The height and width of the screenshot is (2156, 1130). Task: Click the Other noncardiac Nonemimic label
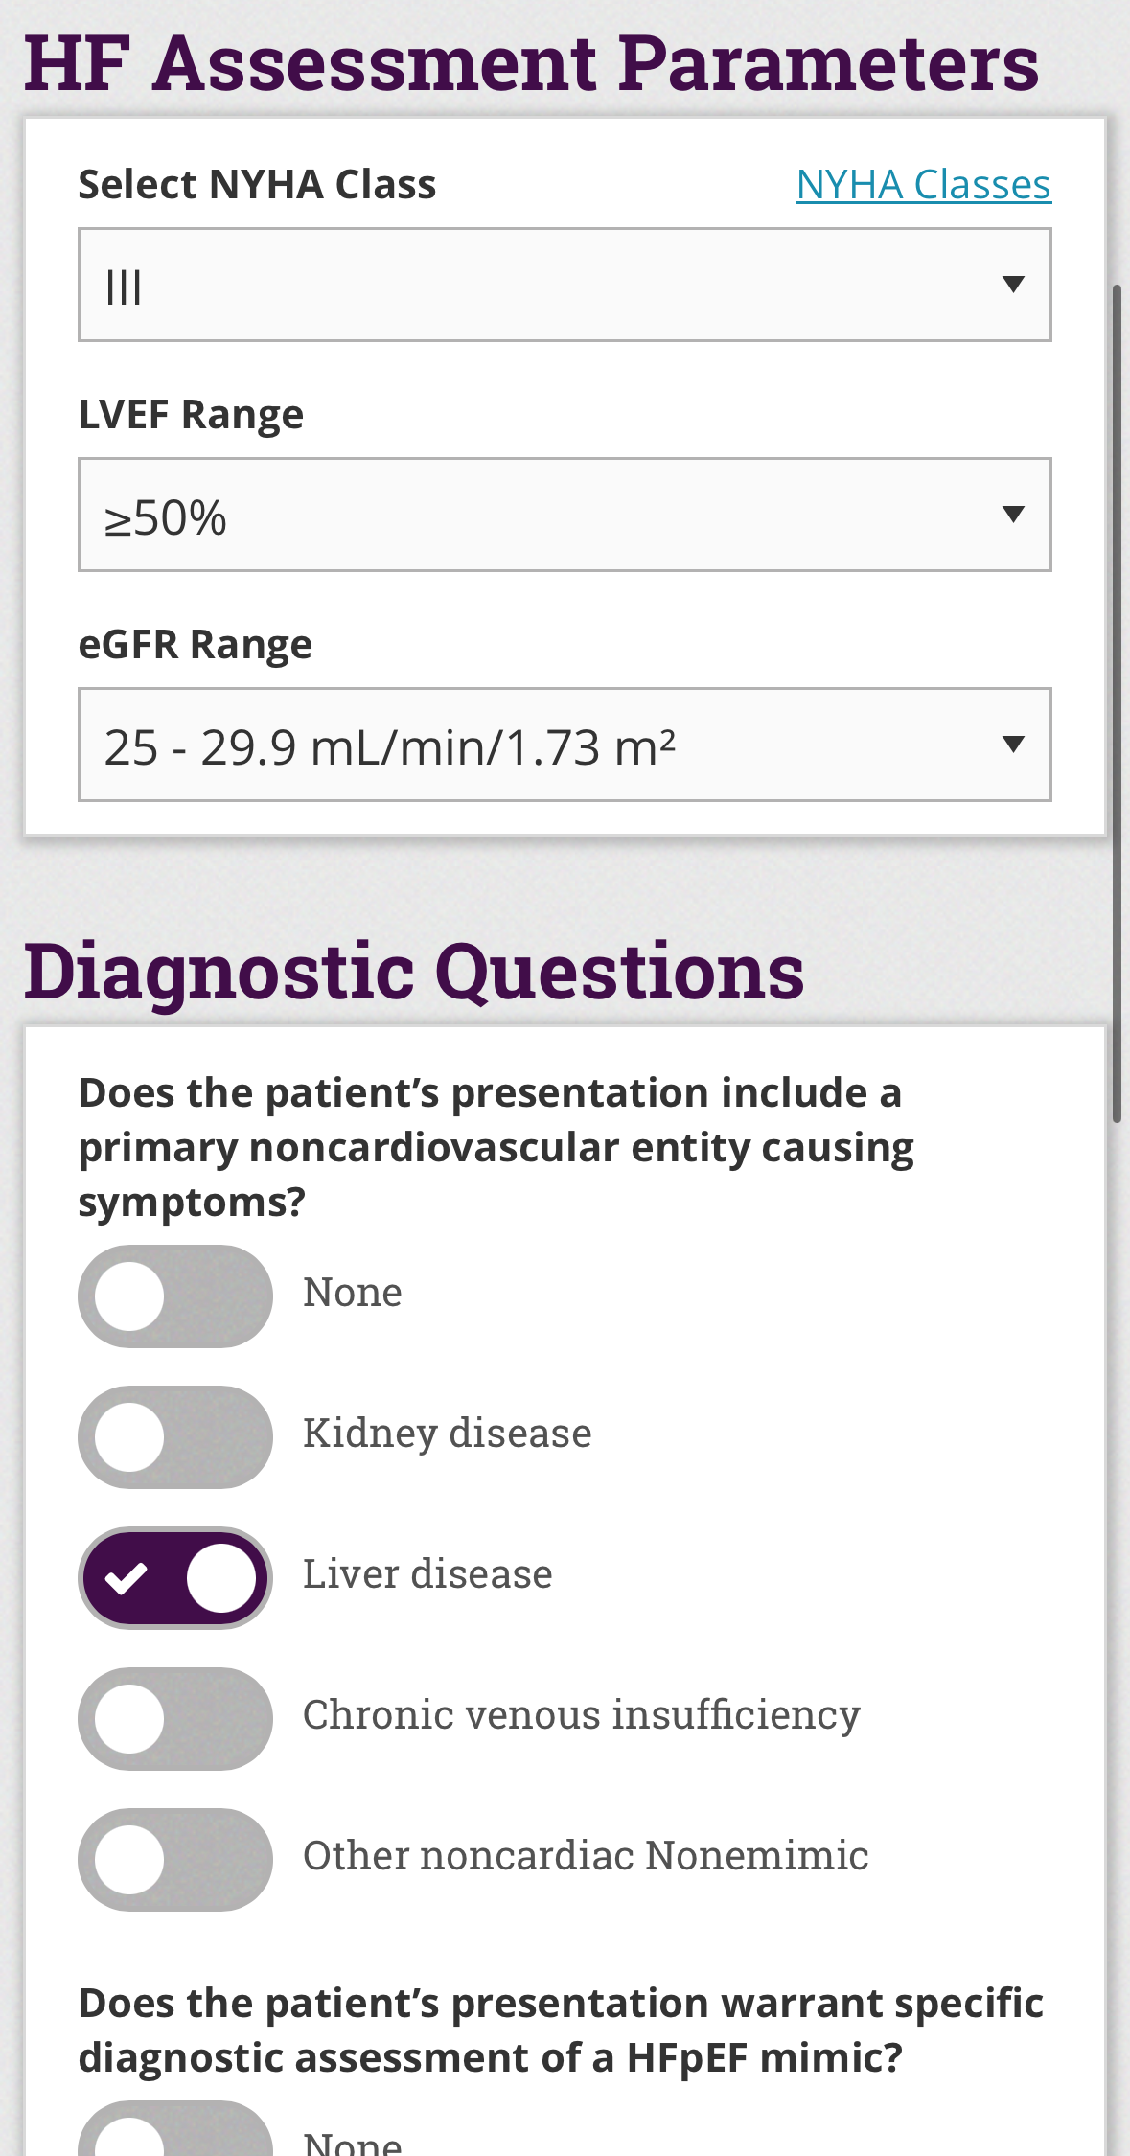point(586,1856)
